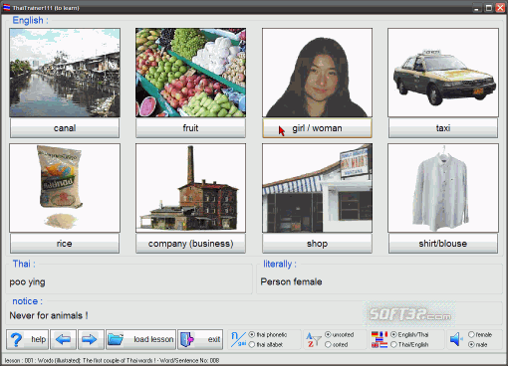Select the woman portrait photo
This screenshot has height=366, width=508.
point(317,73)
